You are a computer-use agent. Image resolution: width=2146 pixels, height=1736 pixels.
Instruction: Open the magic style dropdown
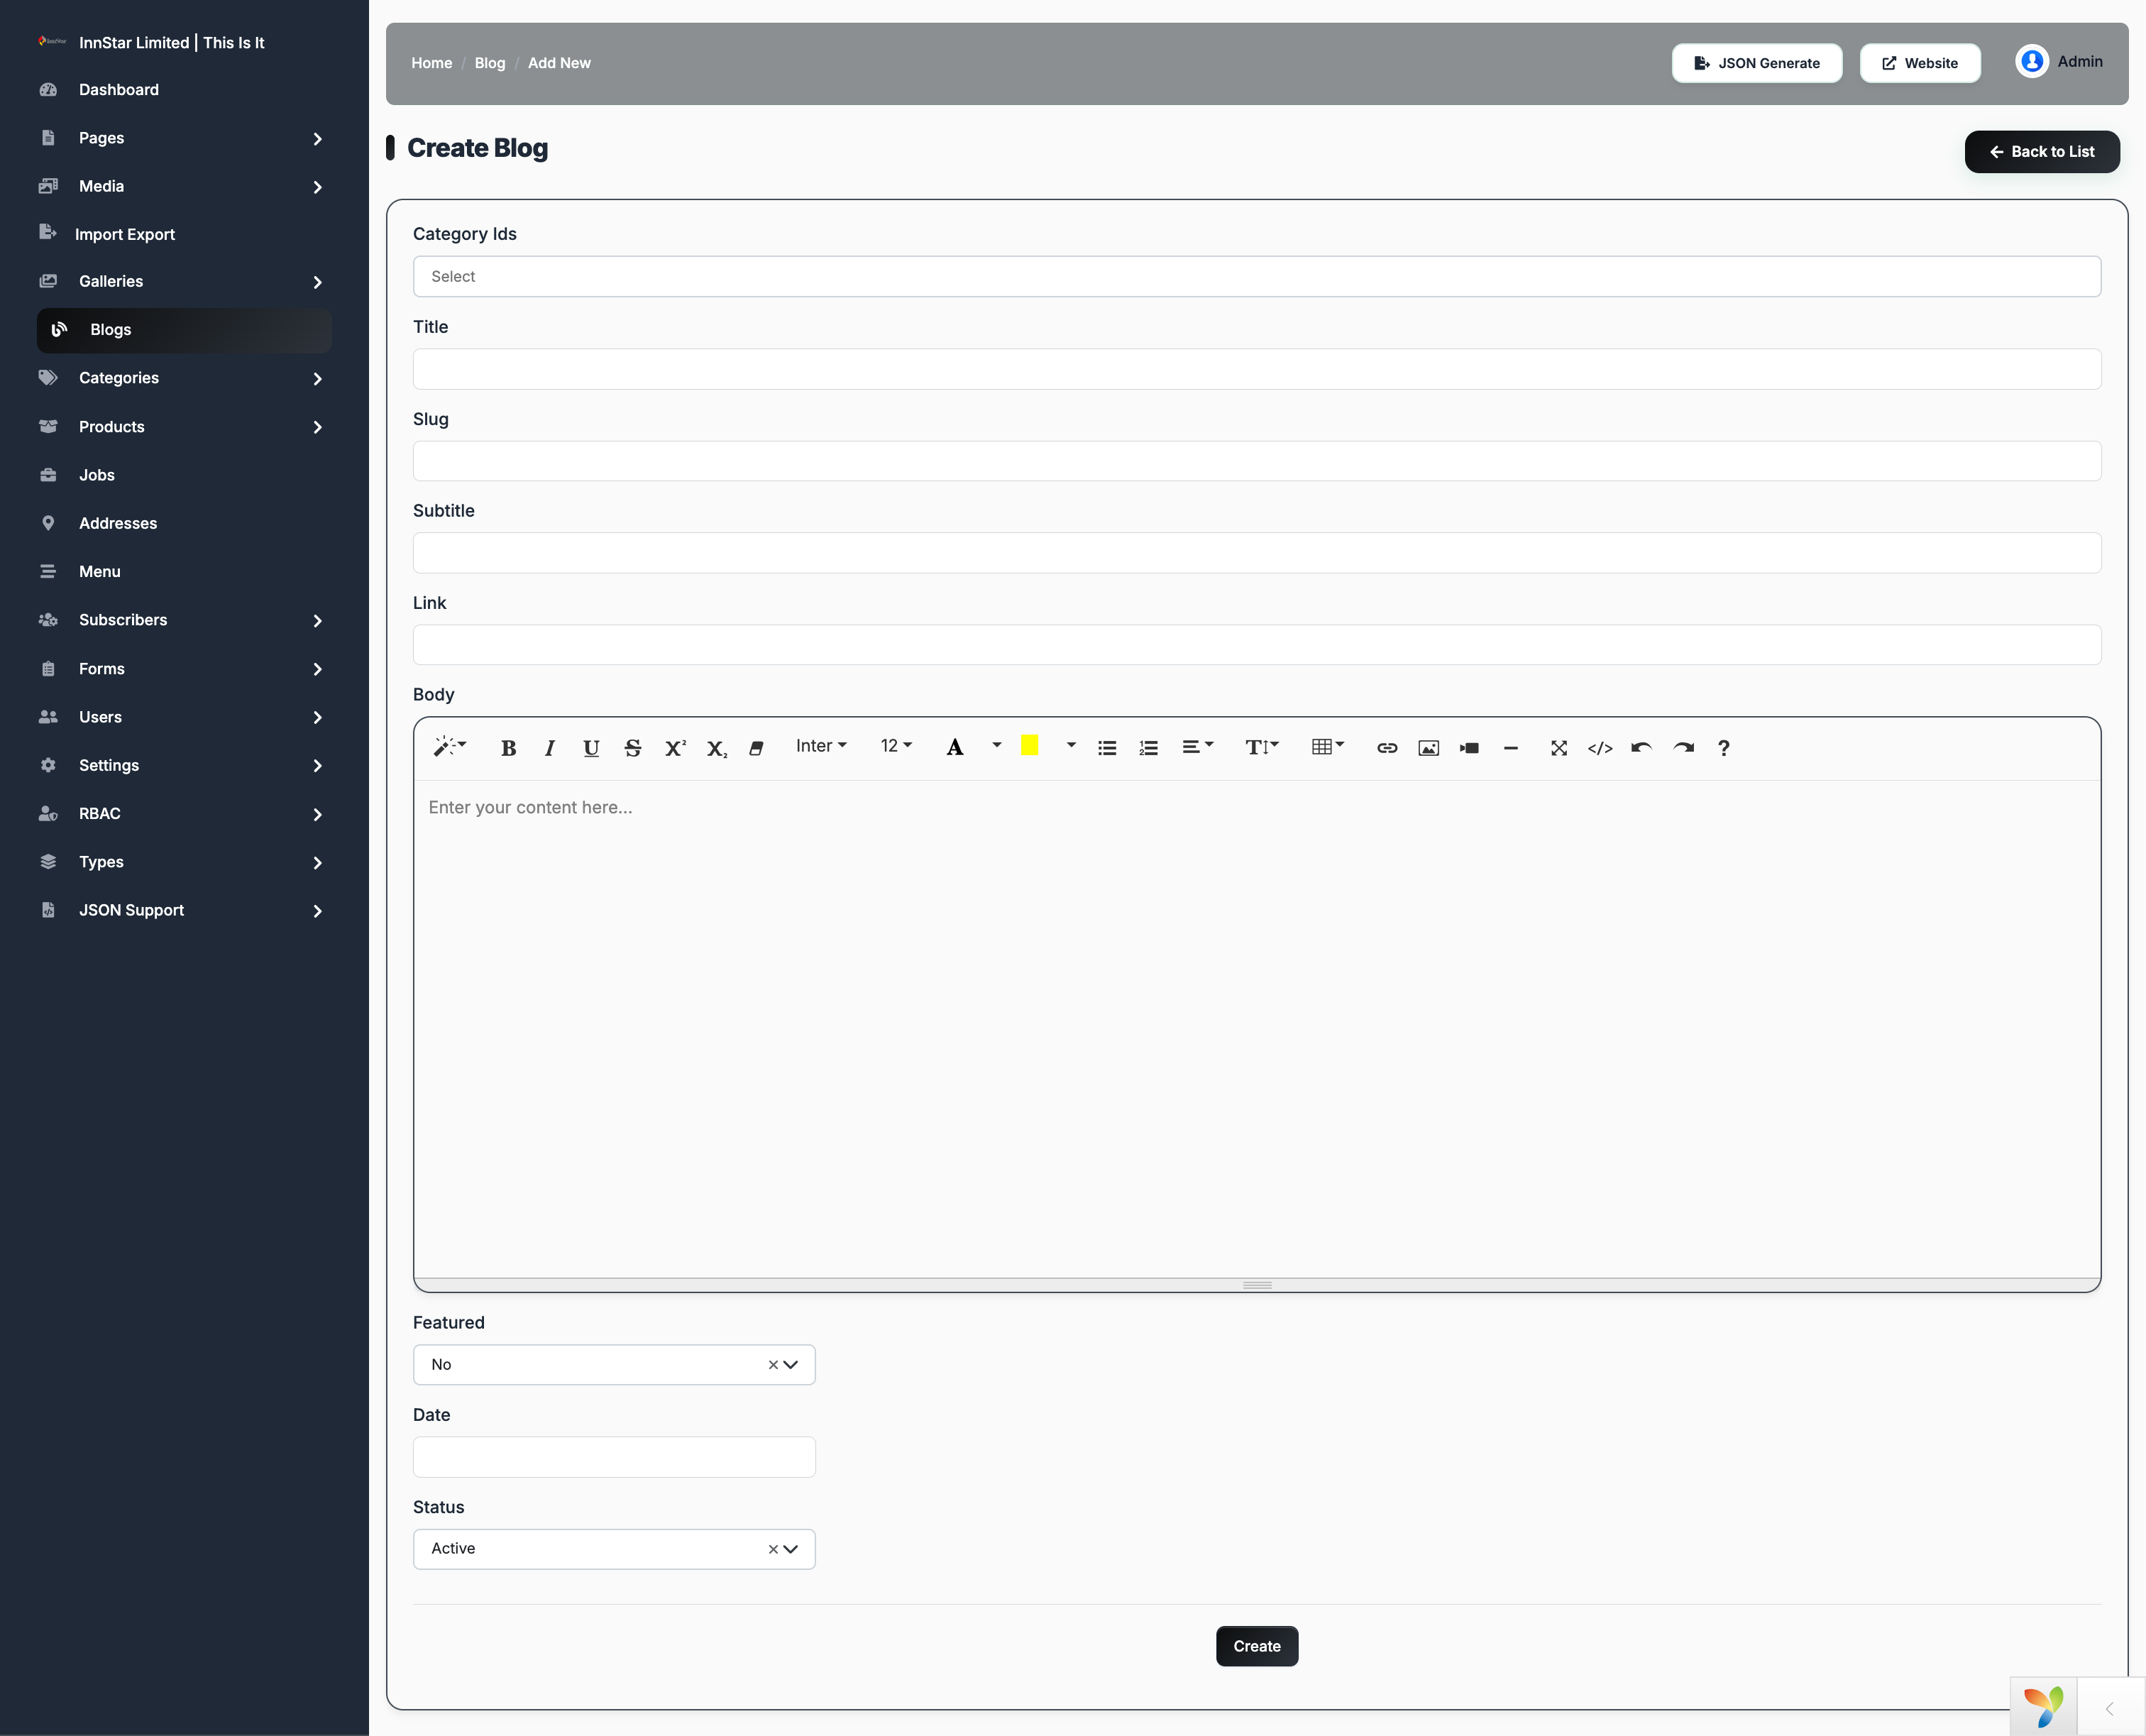click(450, 747)
